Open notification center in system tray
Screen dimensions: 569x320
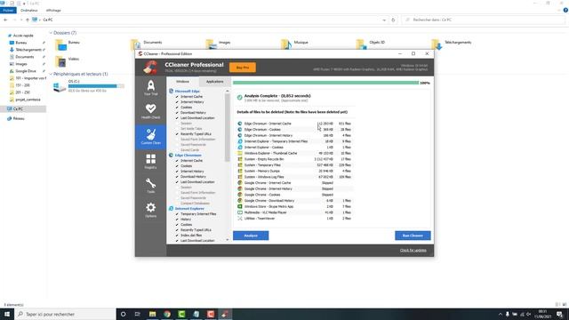560,314
